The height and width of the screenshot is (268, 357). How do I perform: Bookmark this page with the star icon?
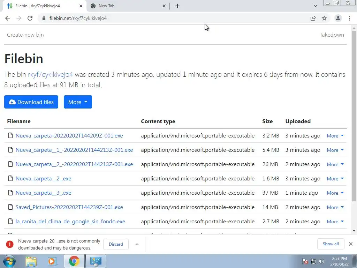[x=324, y=18]
